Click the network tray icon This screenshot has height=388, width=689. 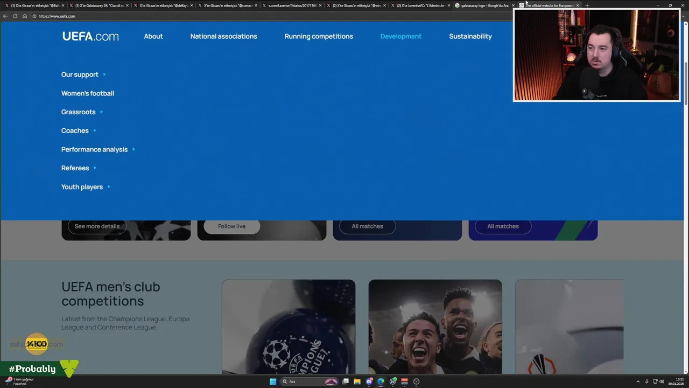coord(655,382)
